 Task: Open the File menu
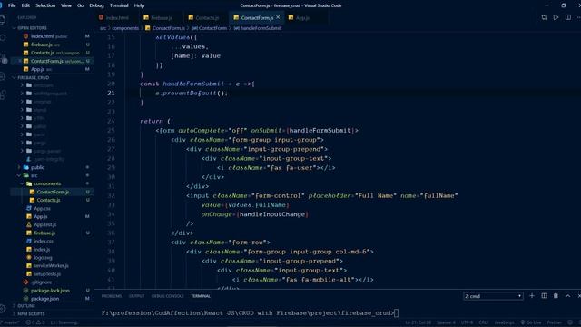coord(12,5)
